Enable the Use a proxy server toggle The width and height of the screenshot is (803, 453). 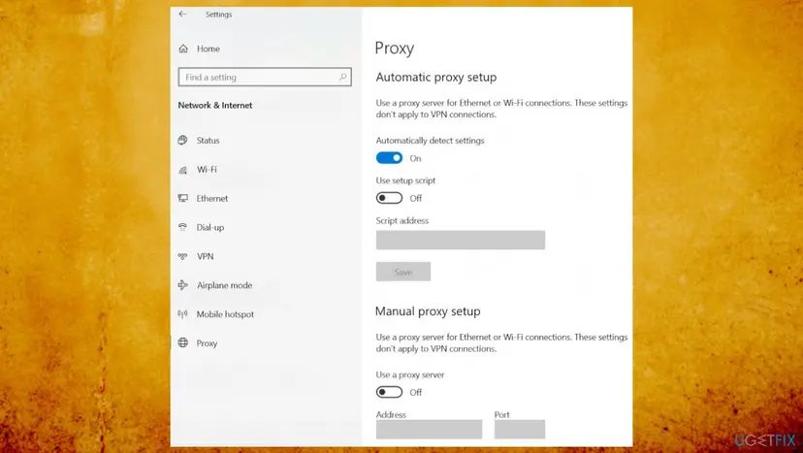coord(389,392)
